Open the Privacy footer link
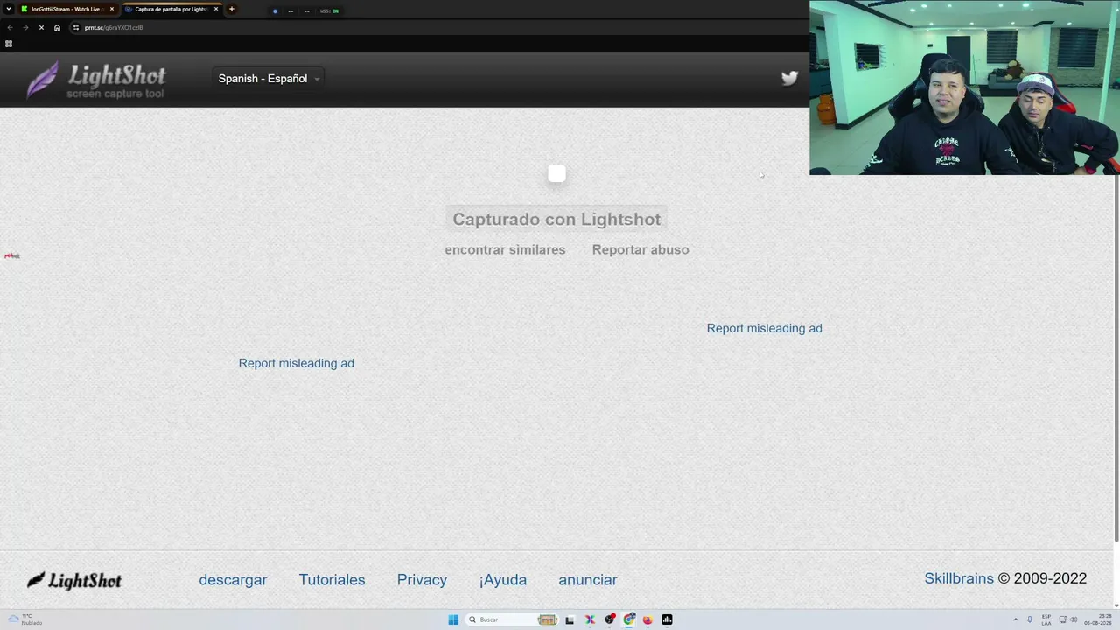 coord(422,579)
